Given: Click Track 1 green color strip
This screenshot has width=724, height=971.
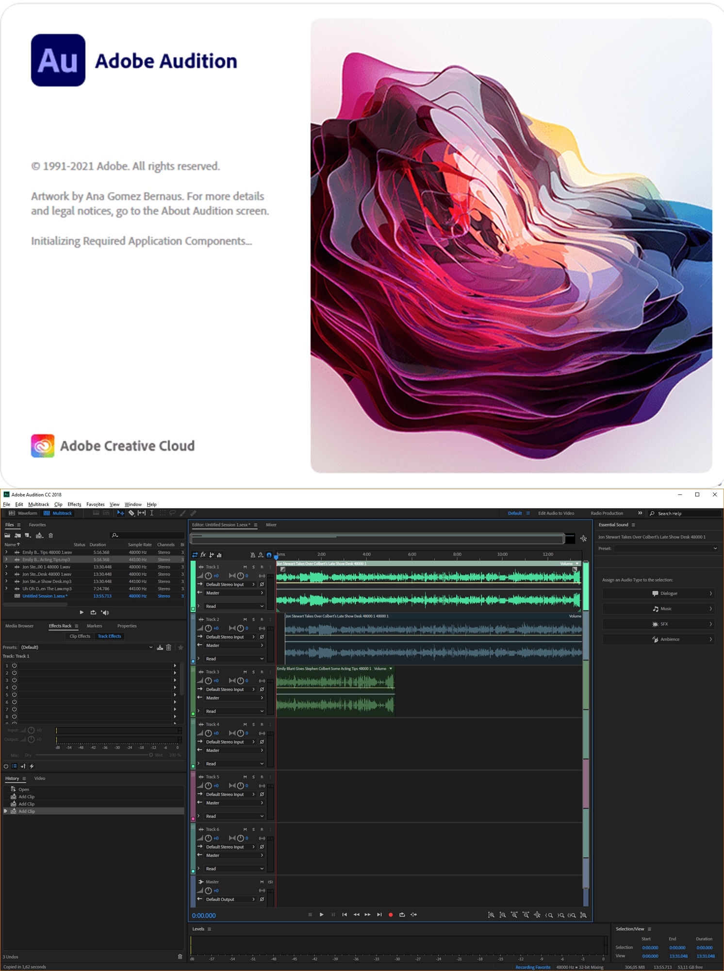Looking at the screenshot, I should coord(193,586).
